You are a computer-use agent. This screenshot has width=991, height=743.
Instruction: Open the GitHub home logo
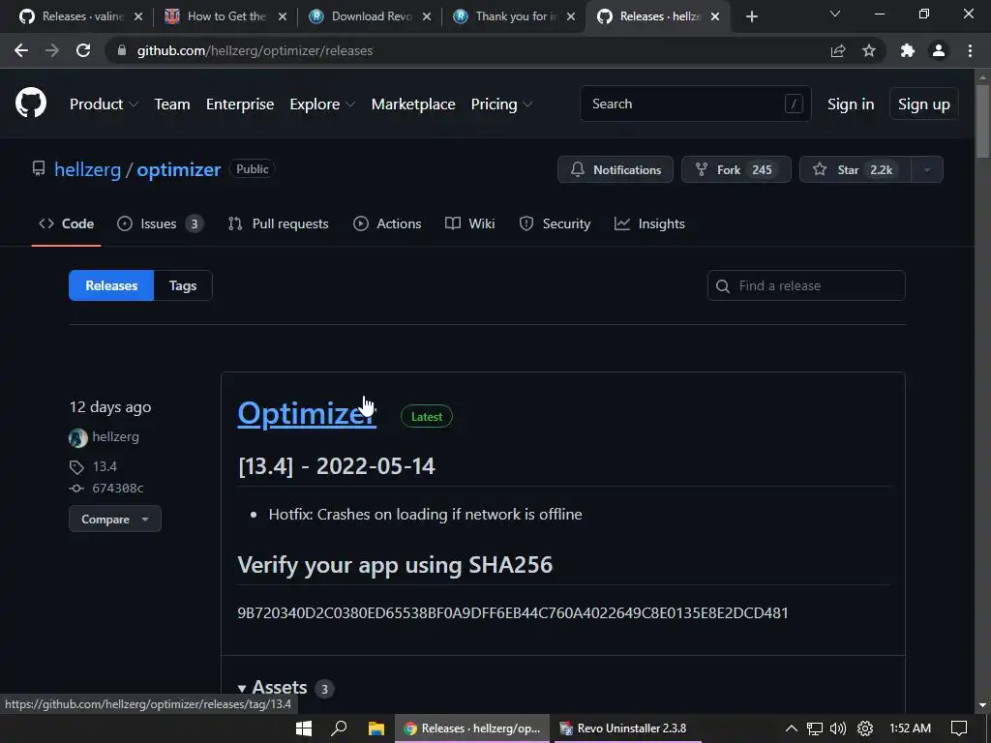31,104
